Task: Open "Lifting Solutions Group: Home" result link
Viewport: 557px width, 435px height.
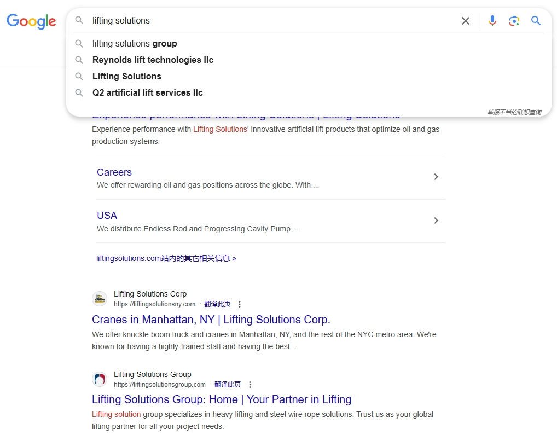Action: point(221,399)
